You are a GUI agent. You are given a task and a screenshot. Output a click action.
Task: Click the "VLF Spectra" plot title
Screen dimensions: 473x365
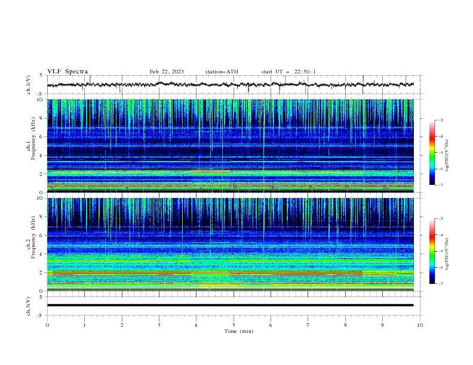tap(67, 72)
